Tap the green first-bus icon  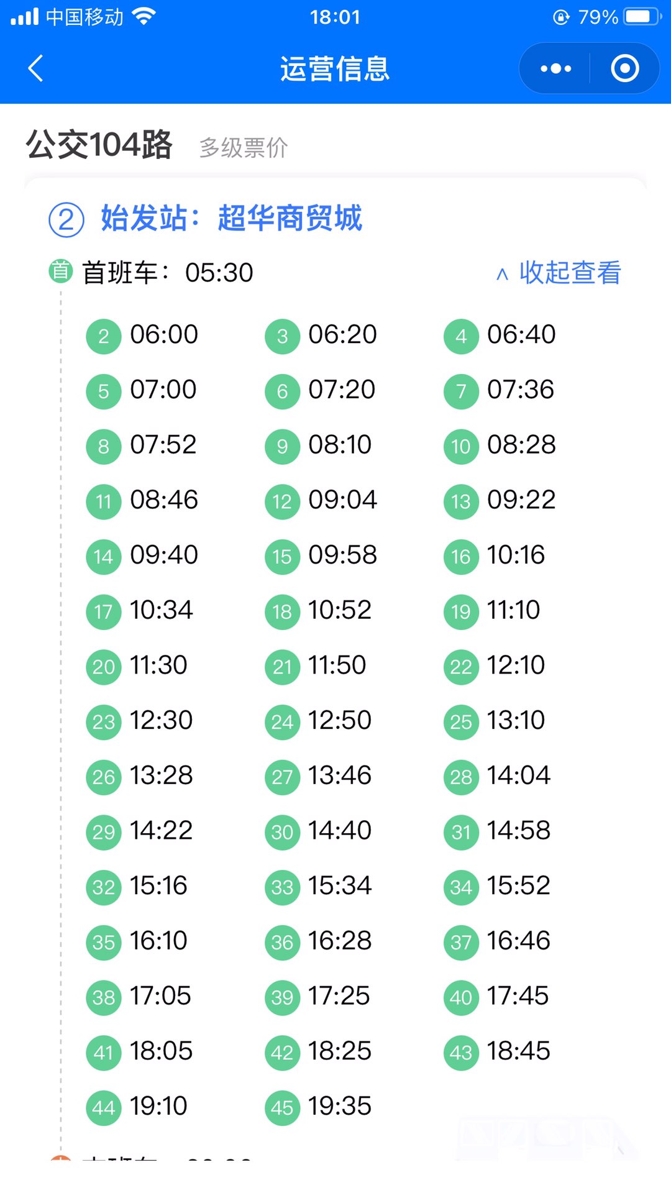point(60,272)
